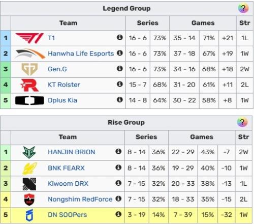Open the Rise Group help question-mark icon
The image size is (254, 224).
(242, 122)
